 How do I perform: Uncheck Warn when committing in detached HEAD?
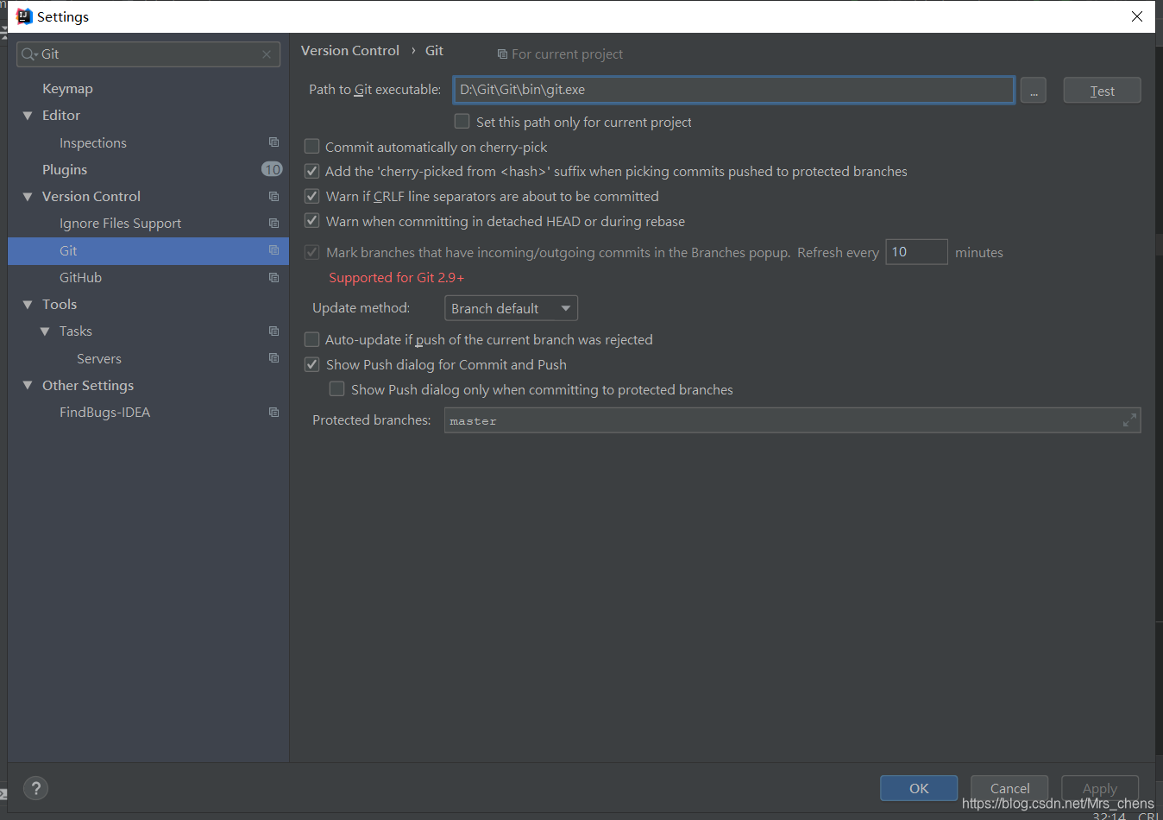click(312, 221)
